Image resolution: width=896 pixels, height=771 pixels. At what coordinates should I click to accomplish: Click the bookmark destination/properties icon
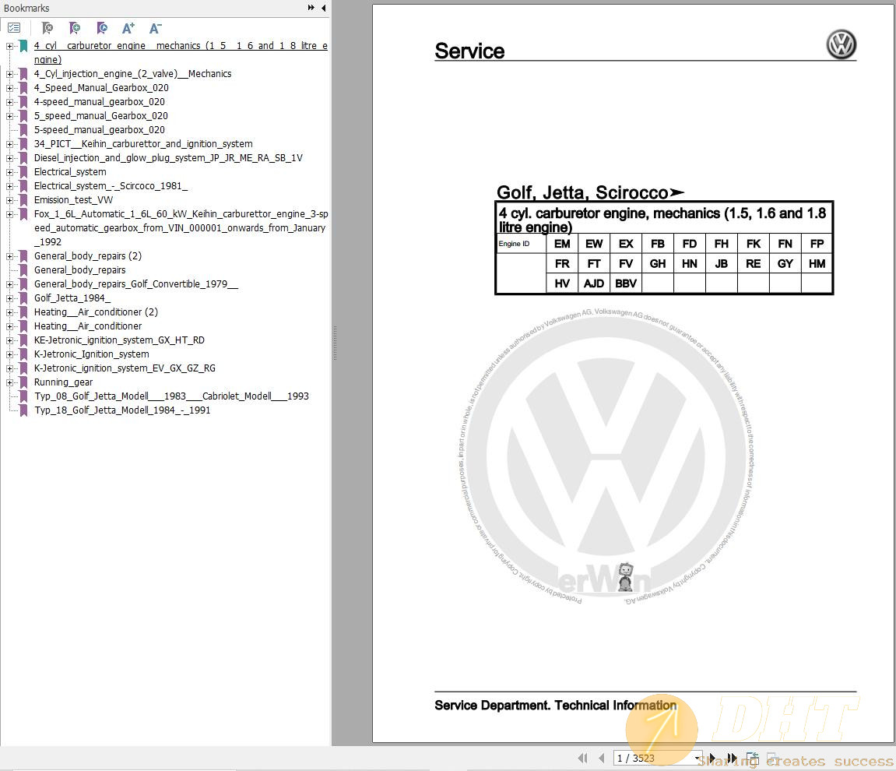102,27
